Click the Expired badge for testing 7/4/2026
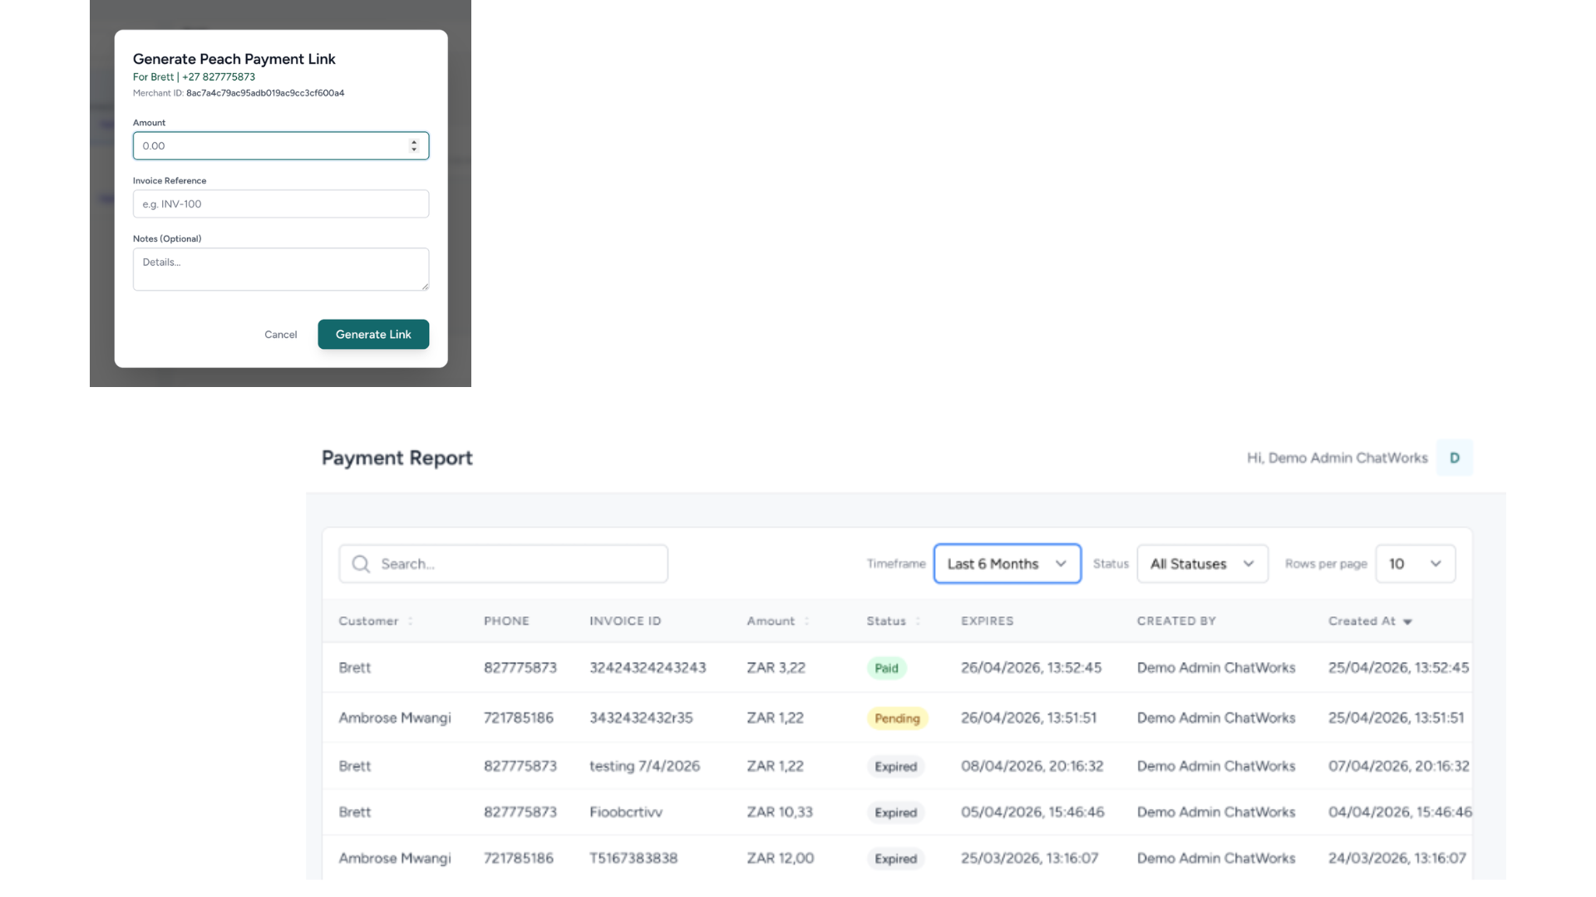Viewport: 1596px width, 897px height. pyautogui.click(x=895, y=767)
